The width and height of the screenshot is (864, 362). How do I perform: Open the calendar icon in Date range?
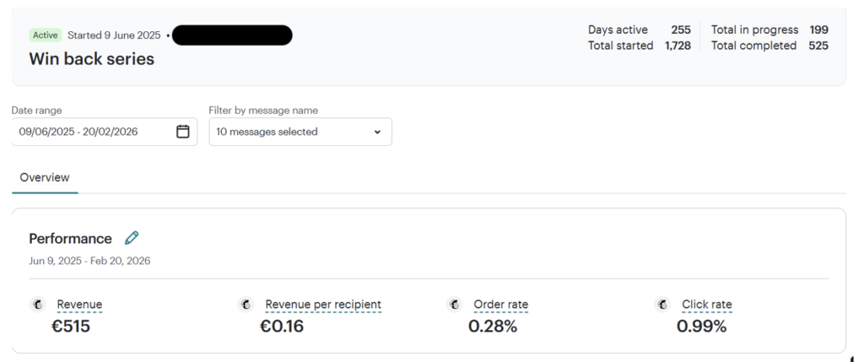(x=183, y=132)
